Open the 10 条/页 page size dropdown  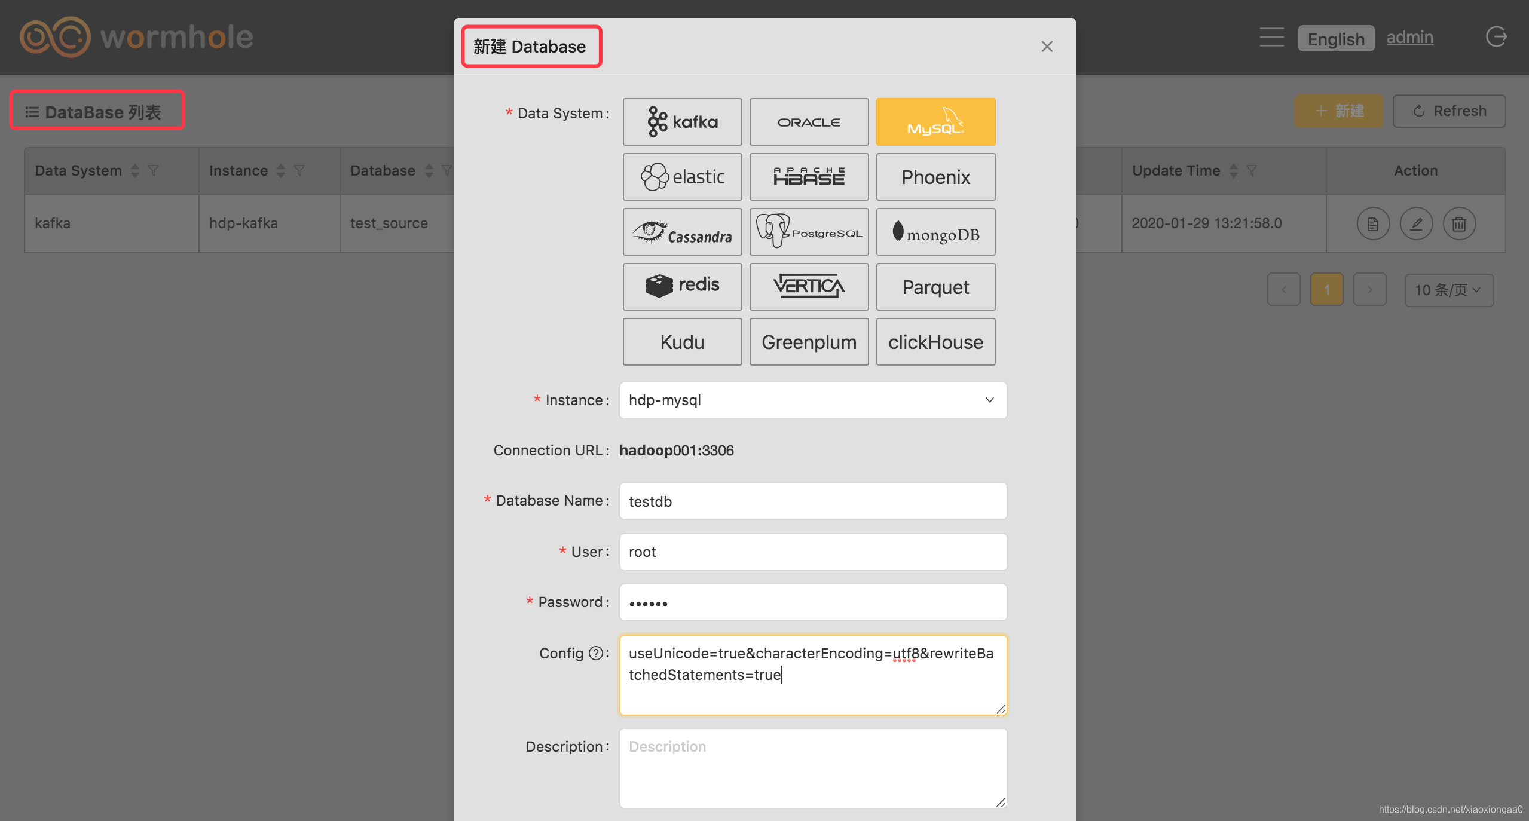(1448, 290)
